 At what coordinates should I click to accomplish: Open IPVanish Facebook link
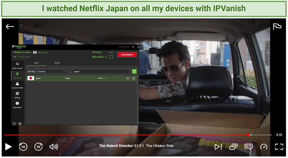click(x=14, y=123)
